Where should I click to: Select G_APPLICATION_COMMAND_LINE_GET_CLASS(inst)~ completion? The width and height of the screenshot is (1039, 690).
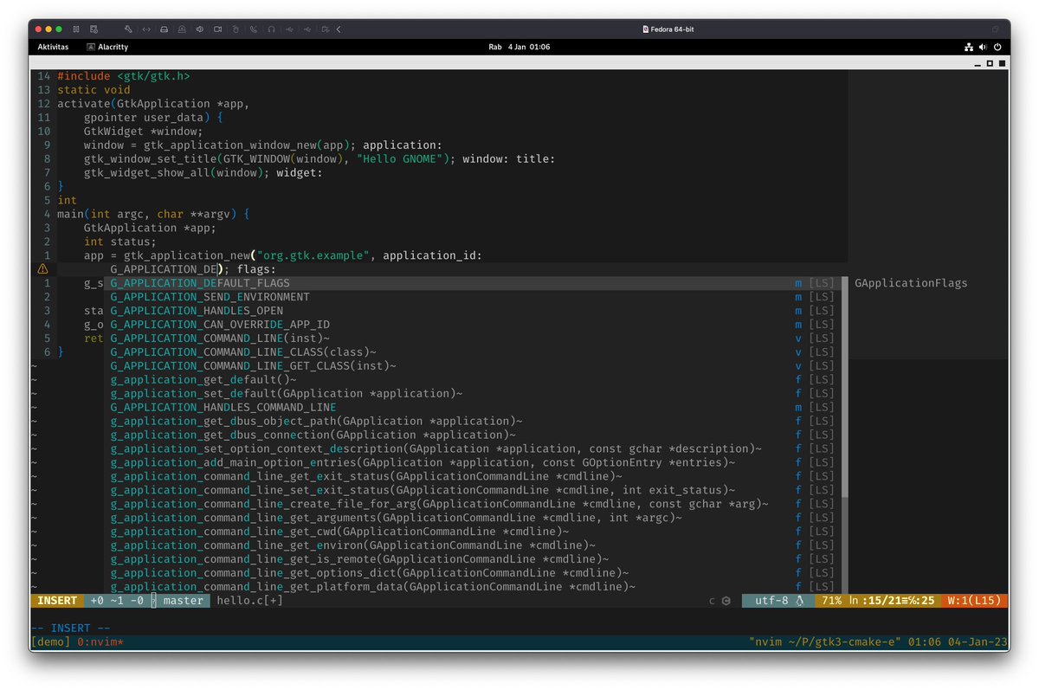473,366
